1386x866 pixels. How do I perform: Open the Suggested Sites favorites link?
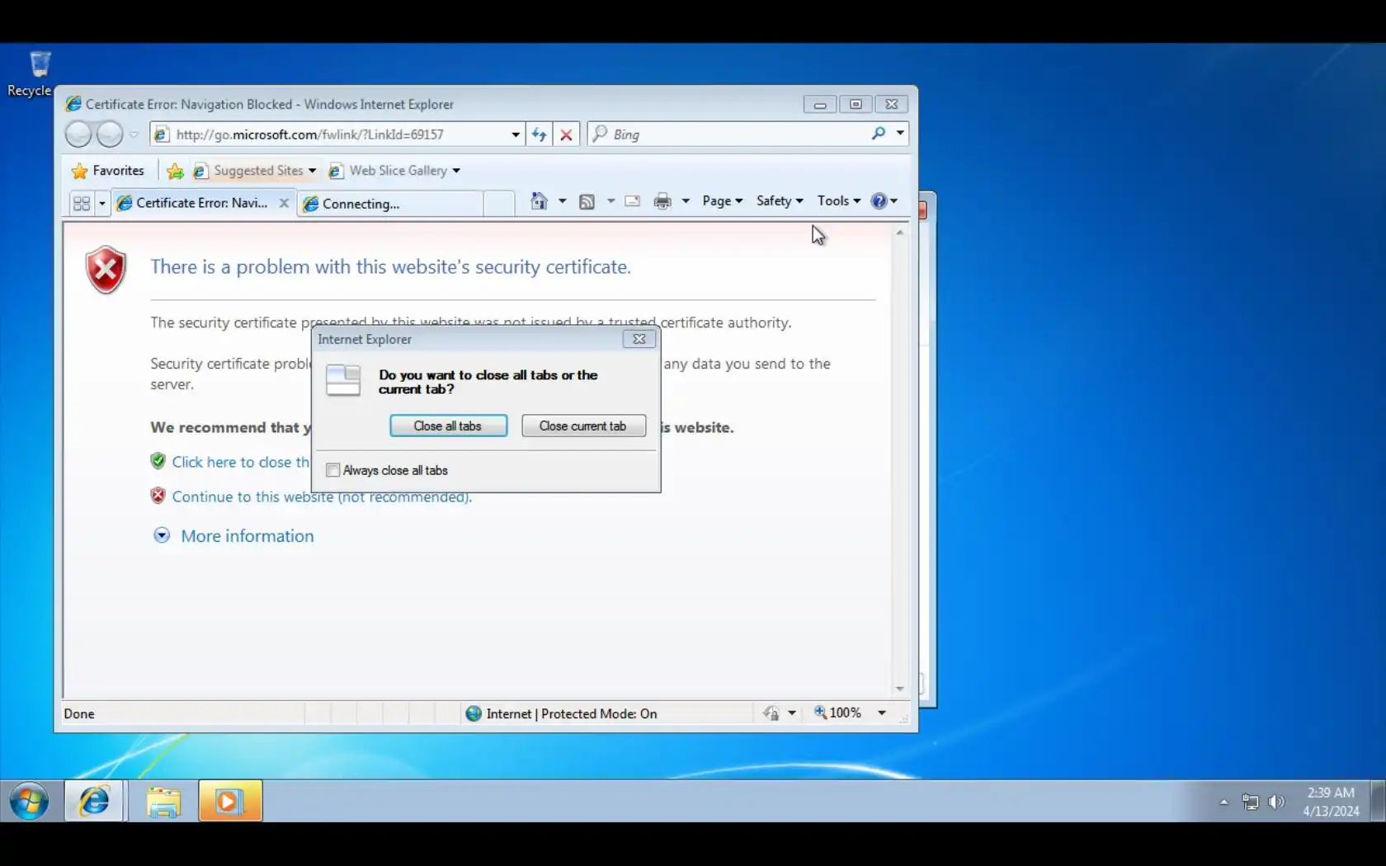coord(258,171)
